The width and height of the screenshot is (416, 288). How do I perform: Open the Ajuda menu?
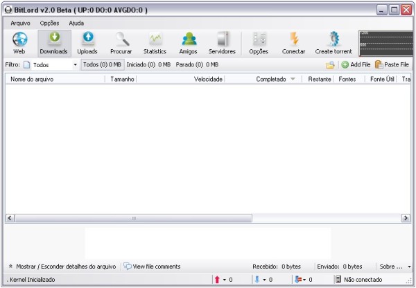(76, 23)
